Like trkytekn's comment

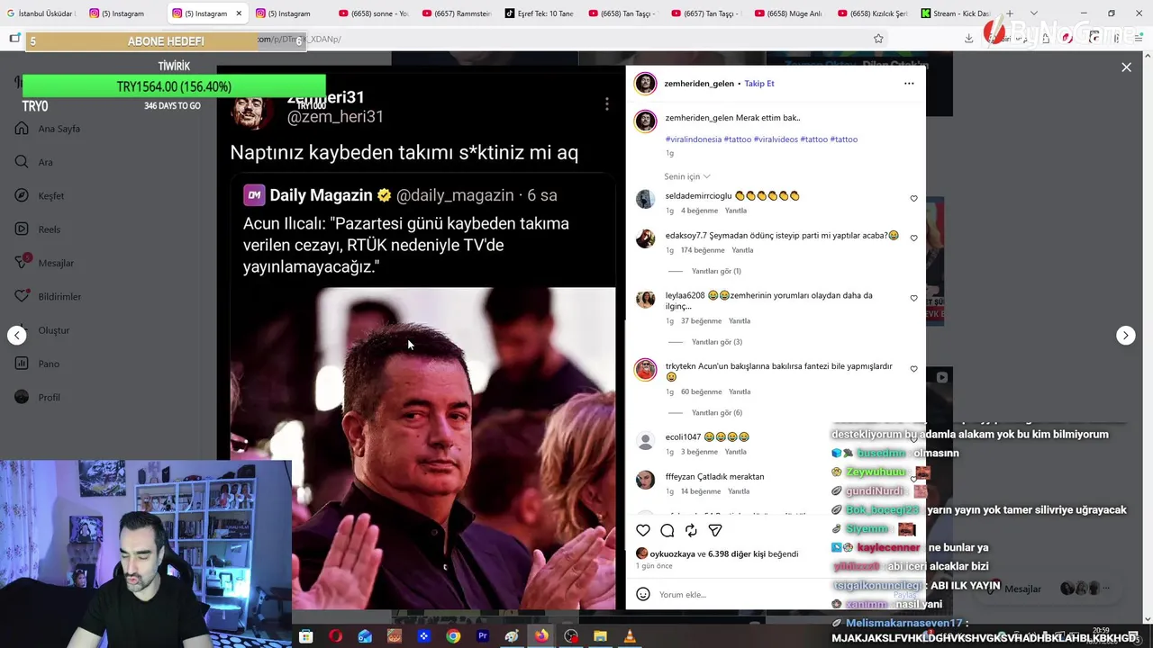[x=913, y=369]
